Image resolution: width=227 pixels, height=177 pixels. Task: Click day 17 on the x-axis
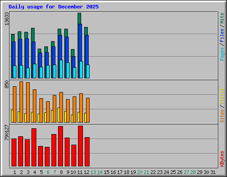tap(120, 172)
